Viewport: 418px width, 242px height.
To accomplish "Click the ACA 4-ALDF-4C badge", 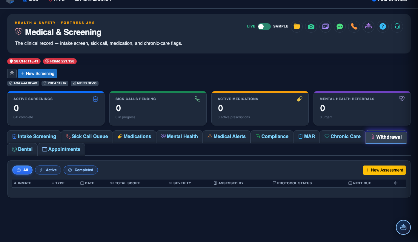I will 23,83.
